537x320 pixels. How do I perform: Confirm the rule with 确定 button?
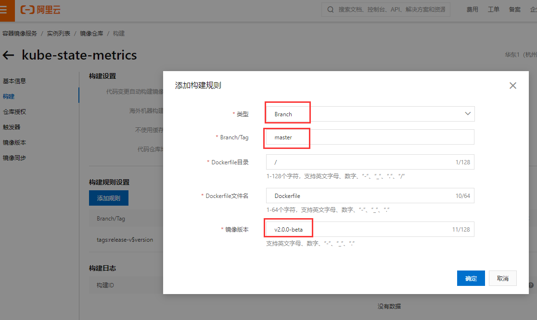[471, 278]
